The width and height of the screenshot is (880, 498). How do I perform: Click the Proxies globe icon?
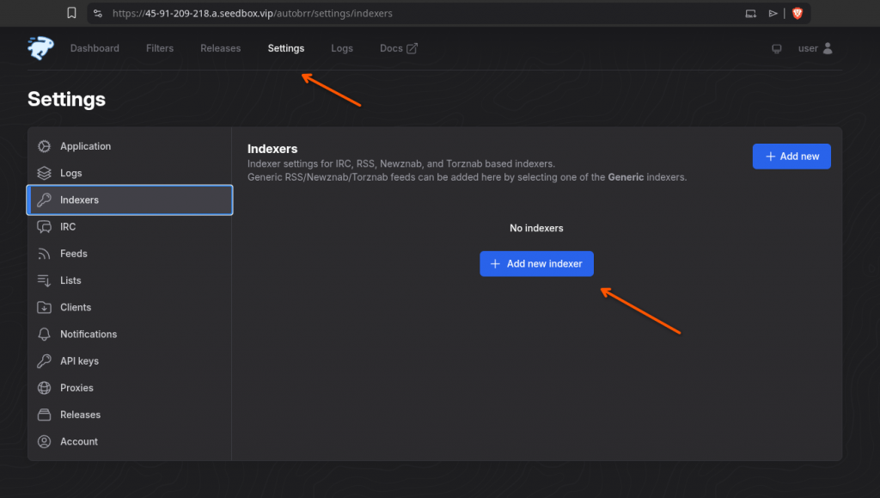tap(45, 388)
